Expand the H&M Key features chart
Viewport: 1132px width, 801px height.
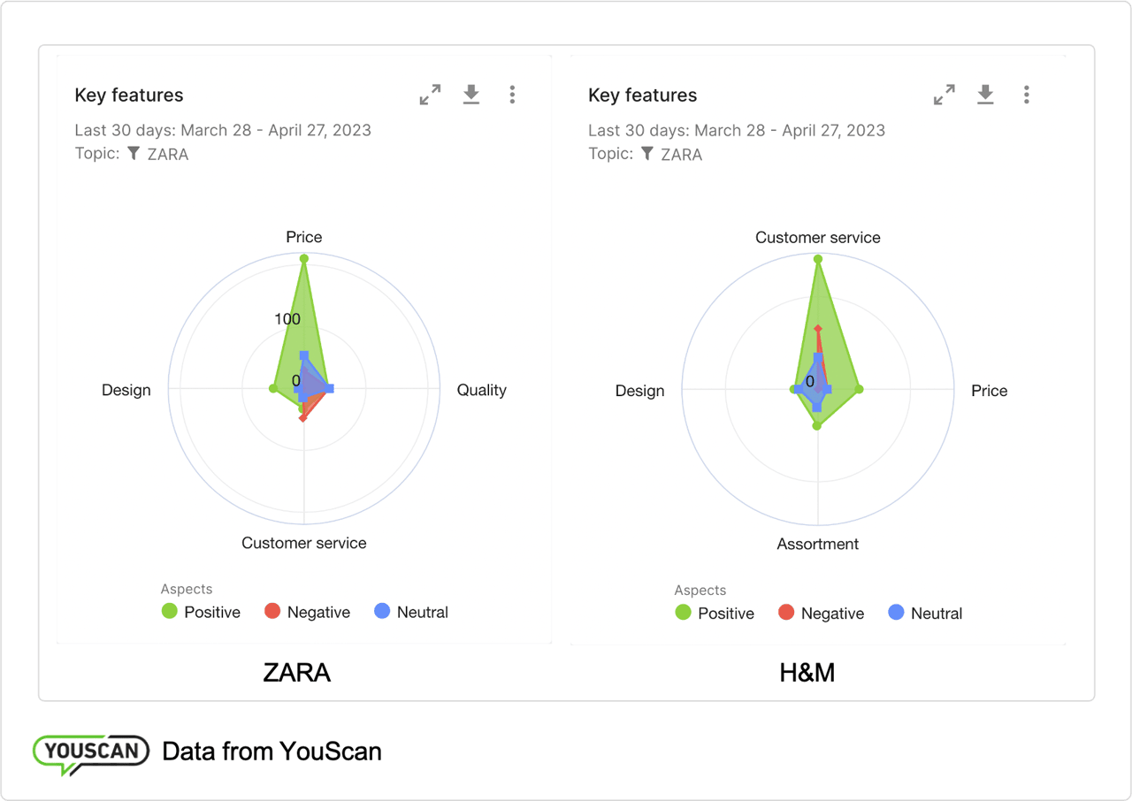coord(944,95)
